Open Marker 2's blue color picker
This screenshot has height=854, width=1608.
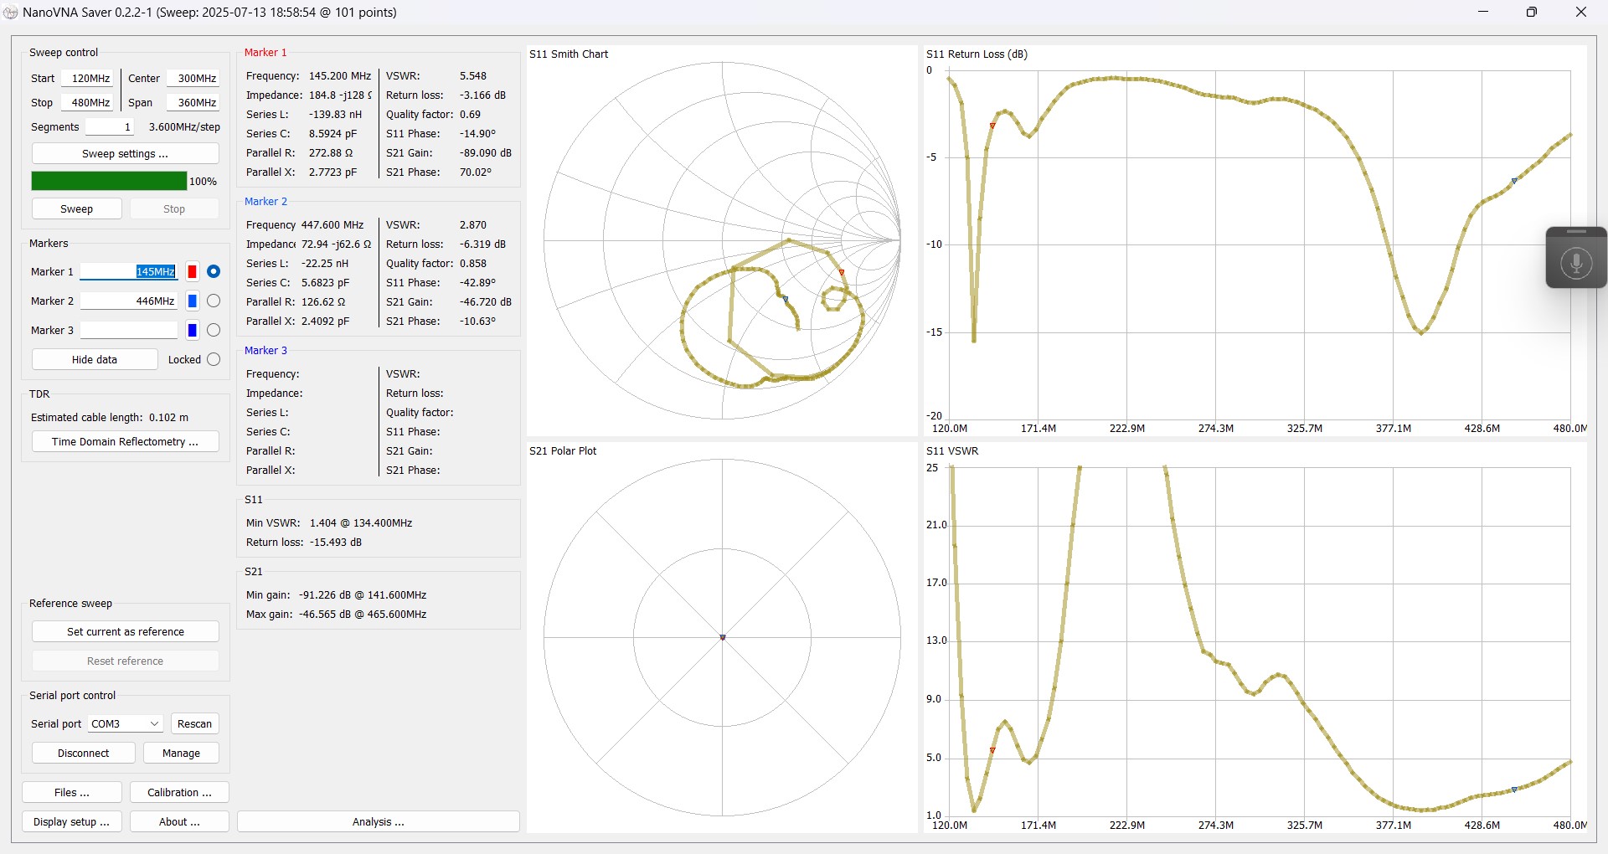click(192, 301)
